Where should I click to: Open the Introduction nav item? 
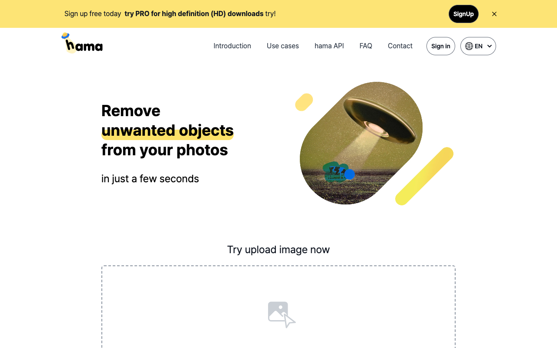coord(232,46)
